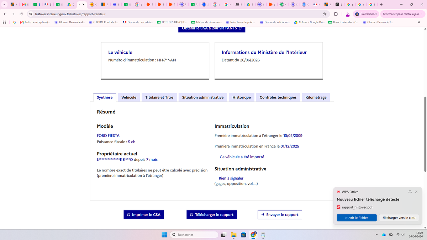
Task: Show hidden system tray icons
Action: coord(376,235)
